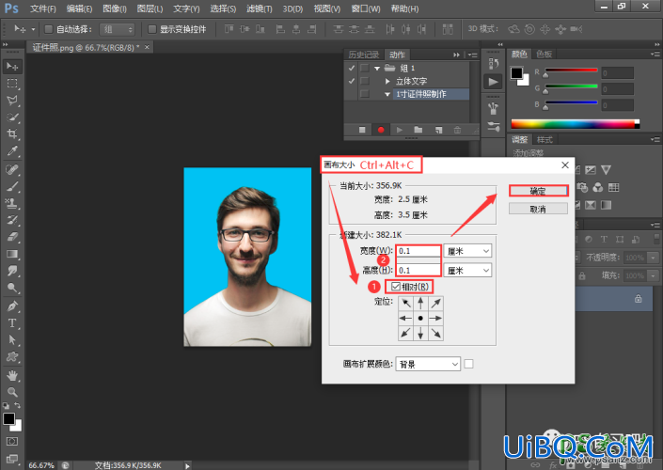Click 取消 button in canvas dialog
This screenshot has width=663, height=470.
[538, 209]
